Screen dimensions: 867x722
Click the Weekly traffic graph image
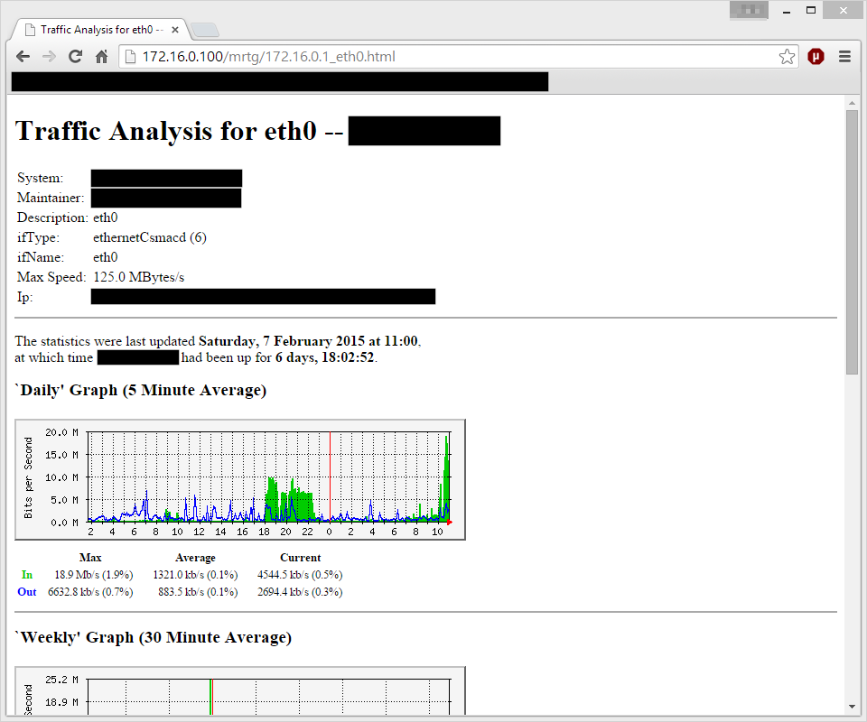[240, 690]
